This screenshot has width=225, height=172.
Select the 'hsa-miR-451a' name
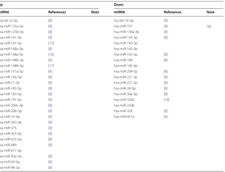(x=124, y=117)
